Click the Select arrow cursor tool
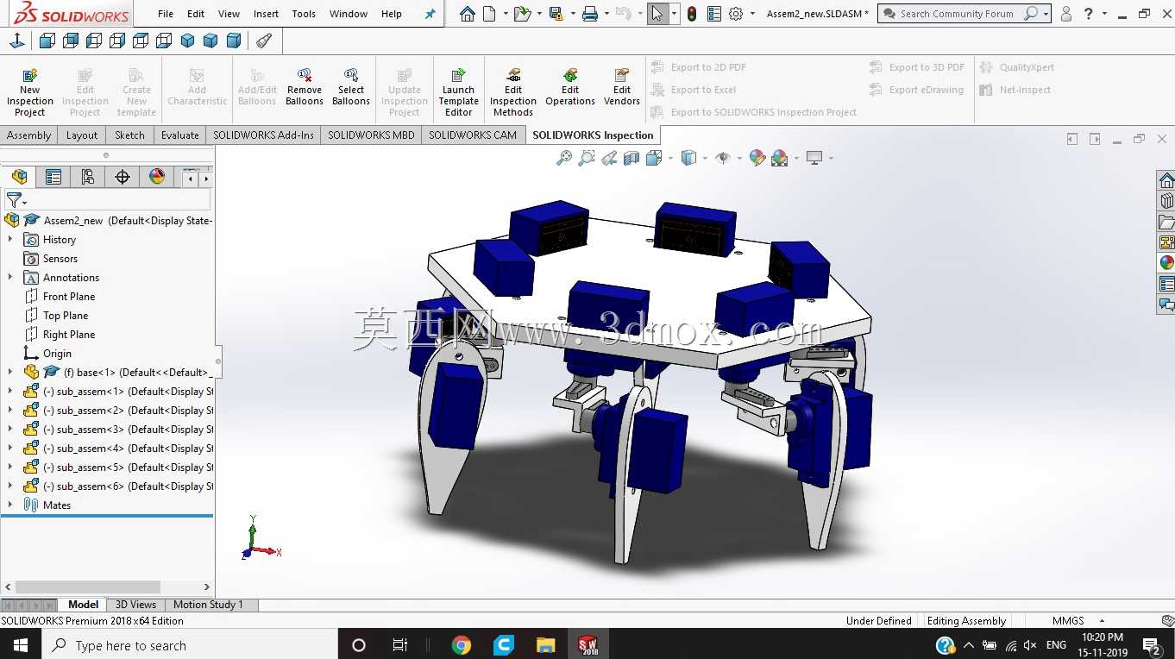 click(657, 14)
